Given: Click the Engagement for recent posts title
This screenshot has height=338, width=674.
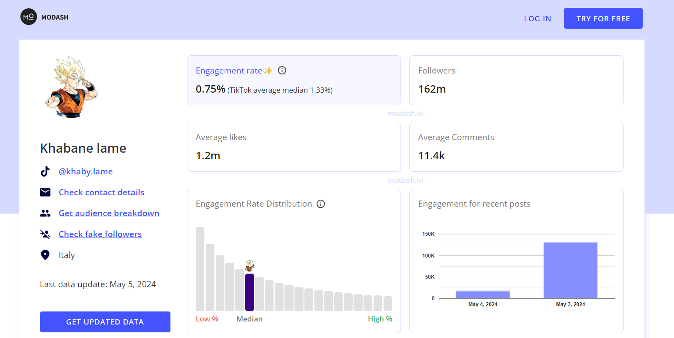Looking at the screenshot, I should [x=474, y=204].
